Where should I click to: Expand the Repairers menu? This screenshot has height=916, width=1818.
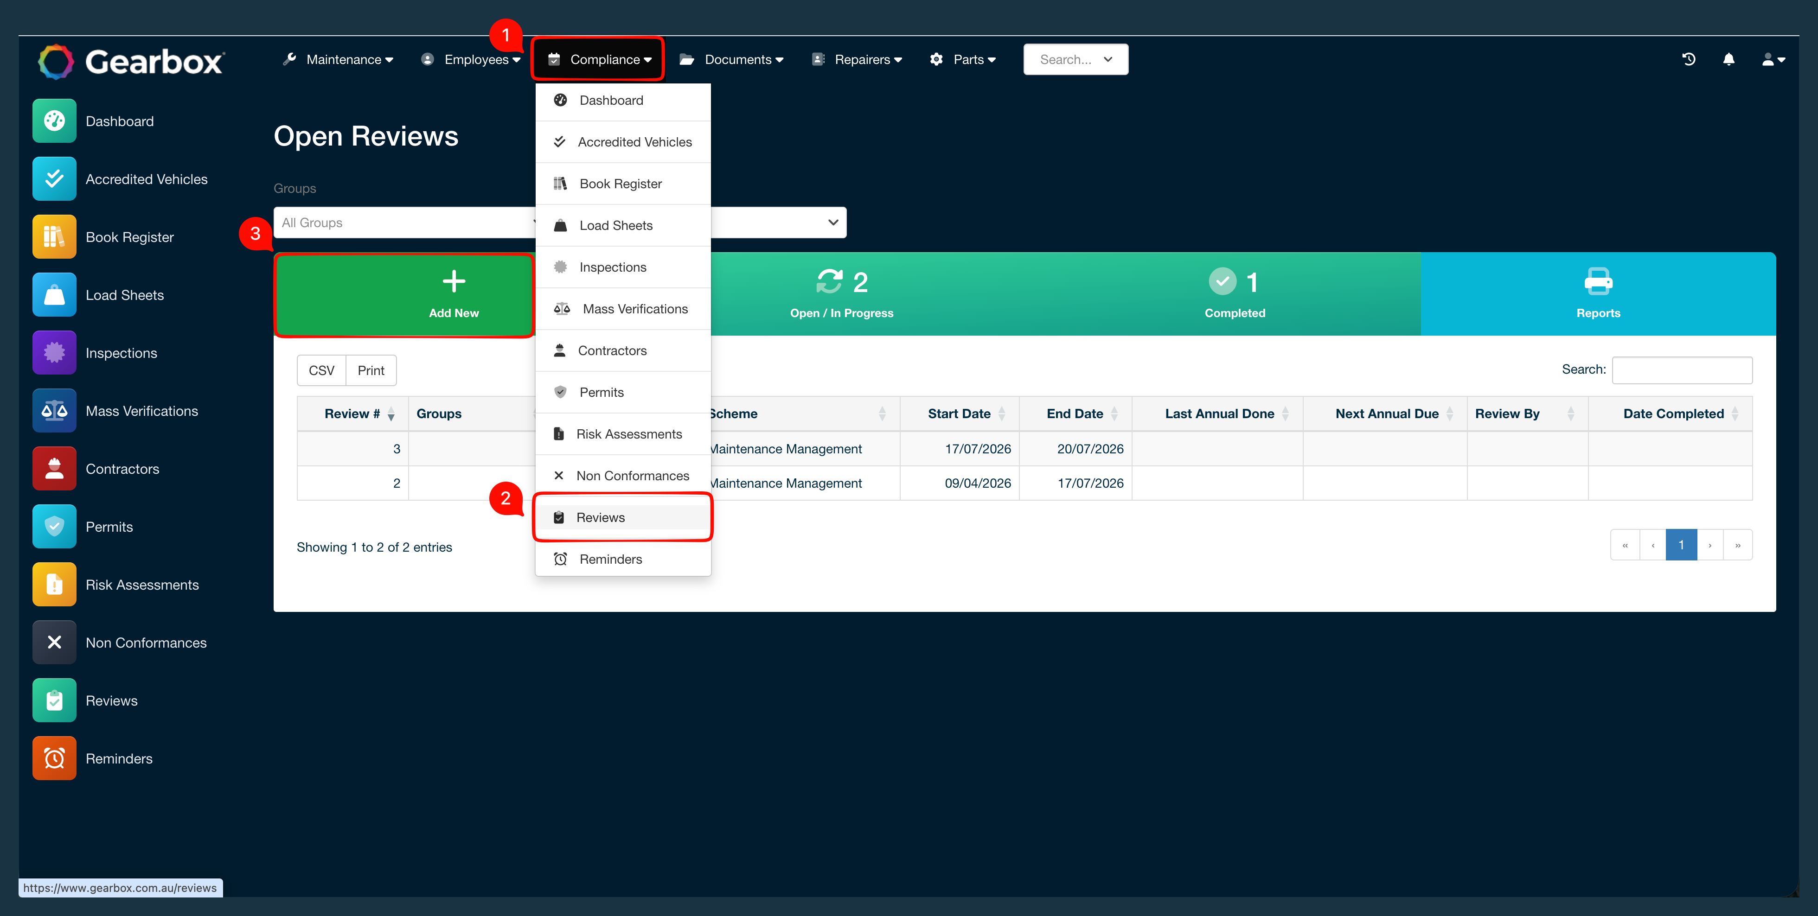pyautogui.click(x=857, y=59)
